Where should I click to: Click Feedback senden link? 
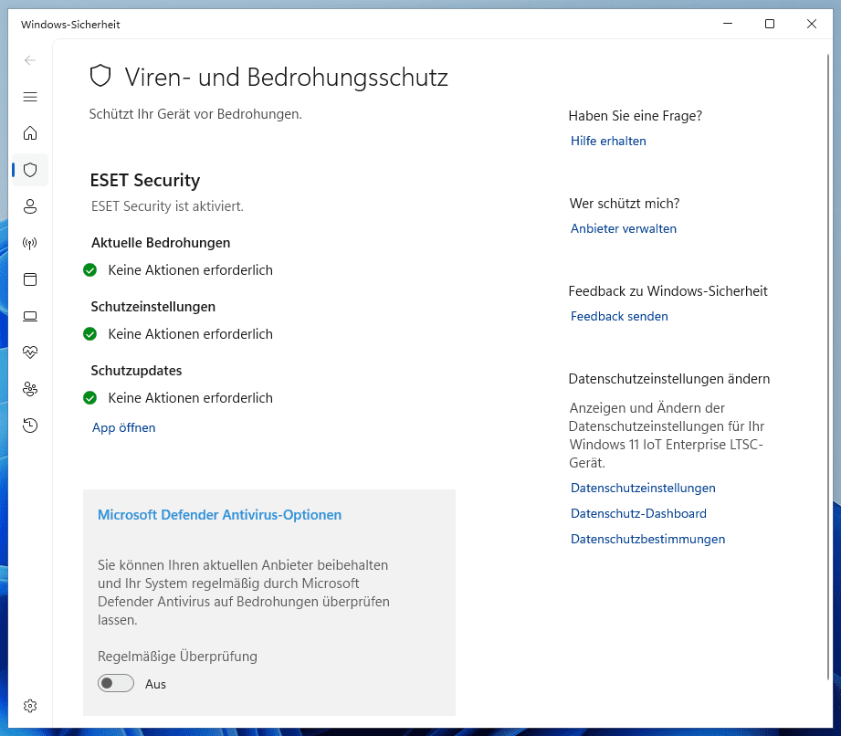click(x=619, y=316)
